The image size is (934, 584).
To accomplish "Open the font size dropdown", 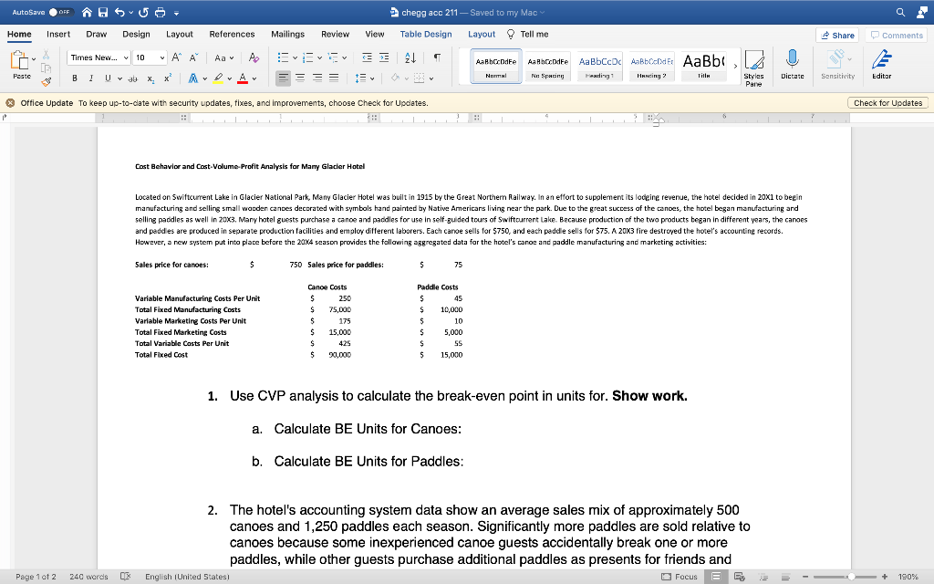I will (162, 57).
